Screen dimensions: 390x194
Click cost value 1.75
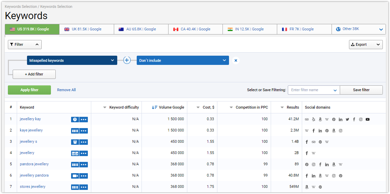(x=211, y=186)
